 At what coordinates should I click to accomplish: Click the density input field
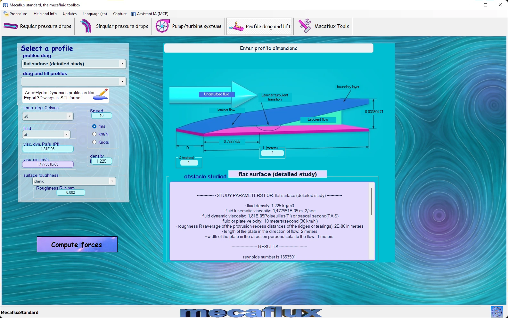click(102, 161)
